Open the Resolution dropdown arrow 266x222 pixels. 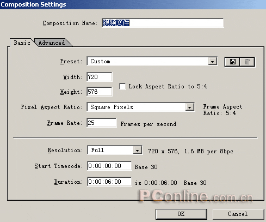138,150
